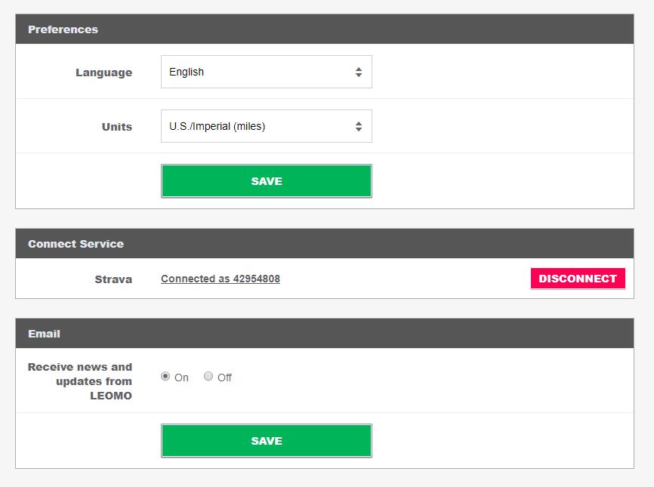Image resolution: width=654 pixels, height=487 pixels.
Task: Open the Language dropdown
Action: (266, 72)
